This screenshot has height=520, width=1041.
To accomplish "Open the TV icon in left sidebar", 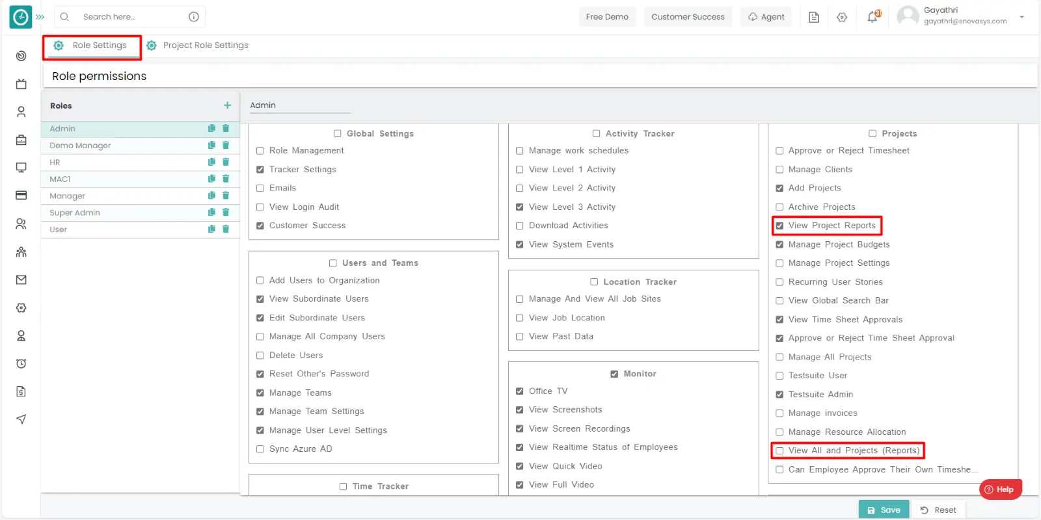I will click(21, 84).
